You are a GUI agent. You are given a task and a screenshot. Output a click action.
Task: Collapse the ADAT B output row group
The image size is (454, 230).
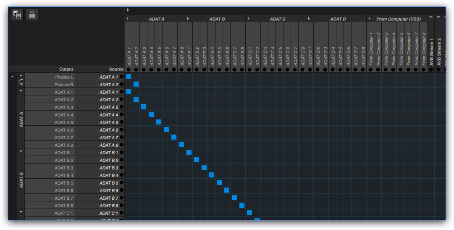(x=21, y=151)
